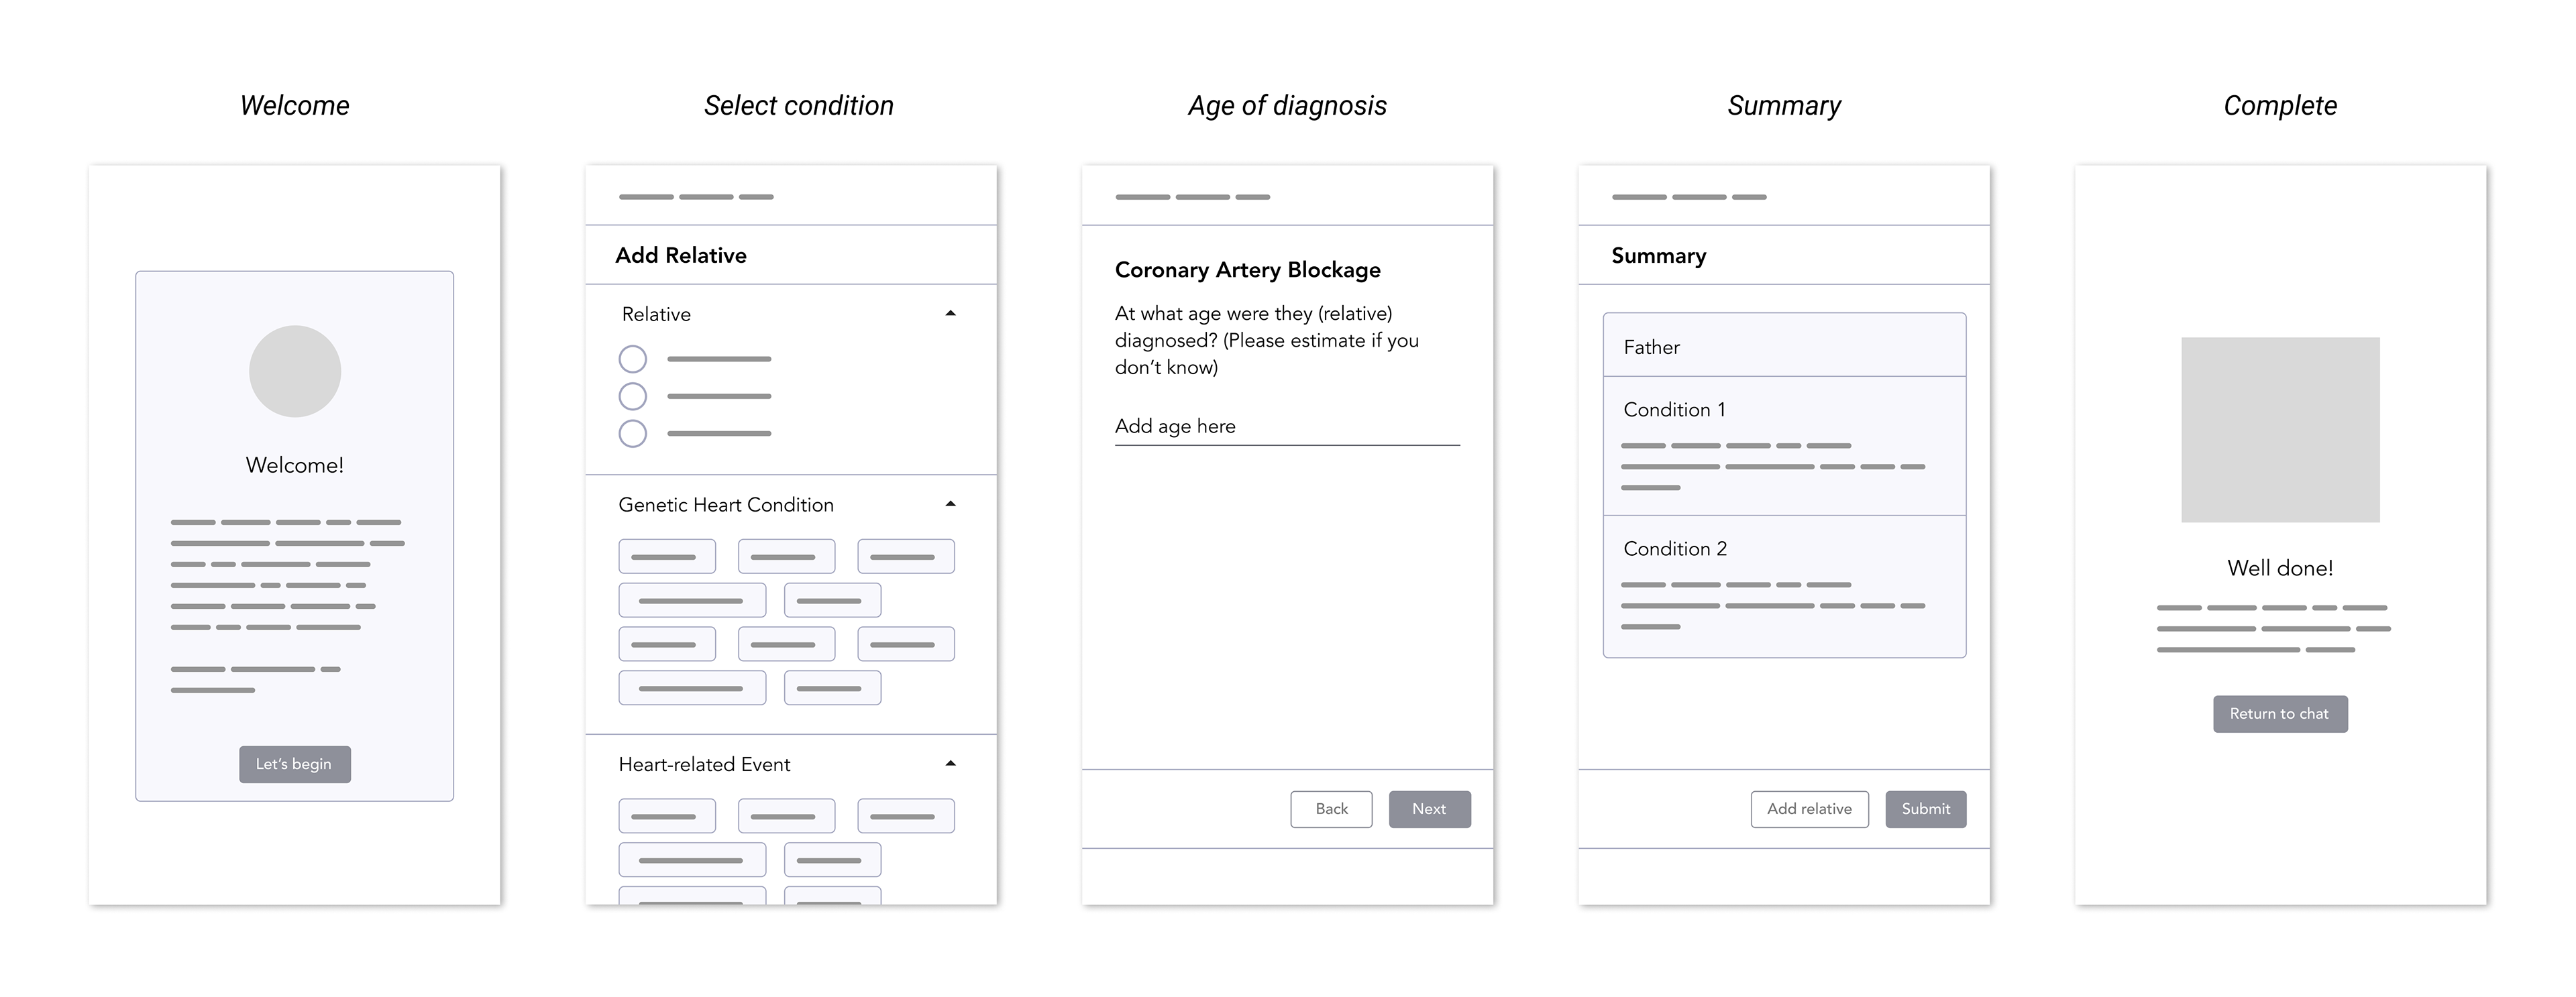
Task: Select the first Relative radio option
Action: tap(632, 359)
